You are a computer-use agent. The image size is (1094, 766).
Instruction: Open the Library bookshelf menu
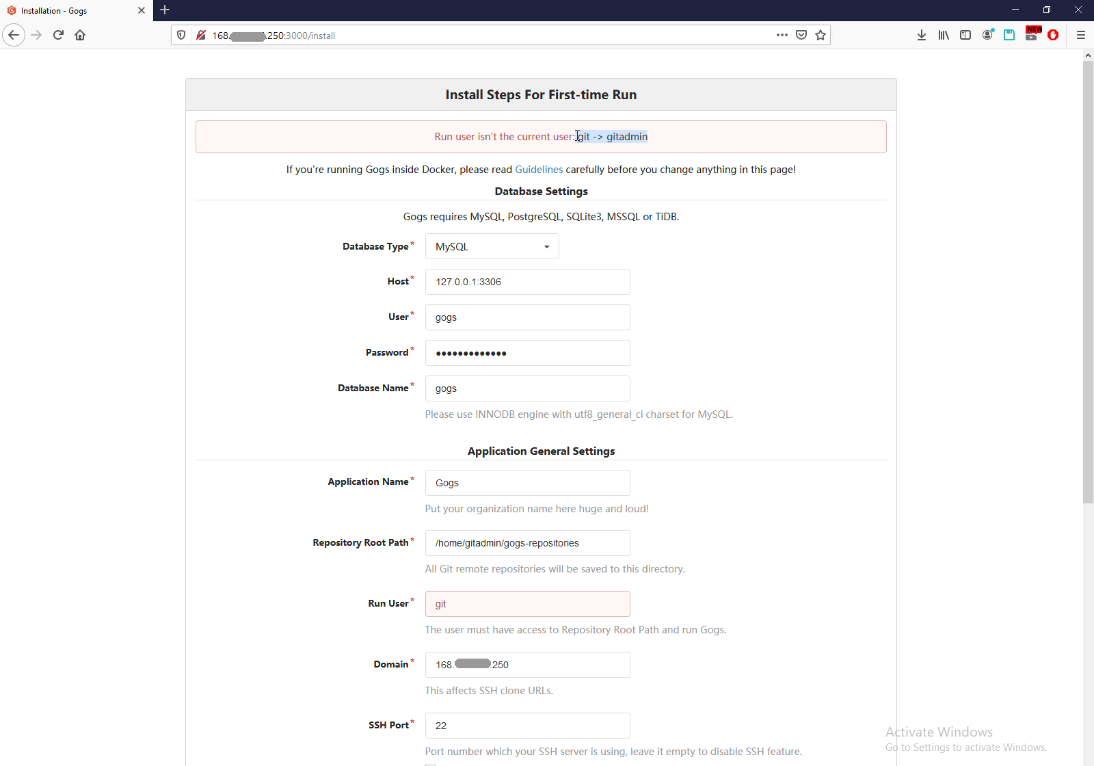[944, 35]
